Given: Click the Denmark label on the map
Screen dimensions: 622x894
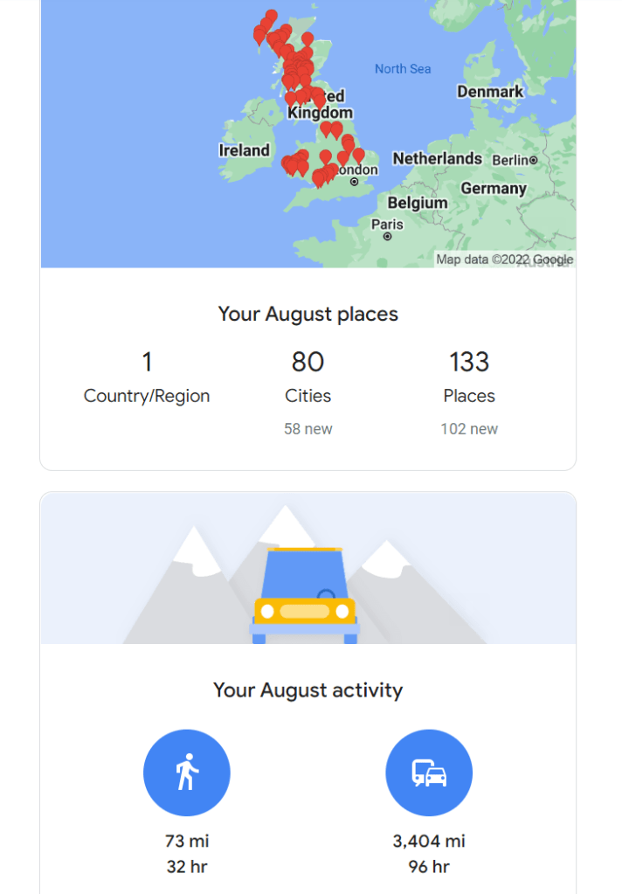Looking at the screenshot, I should point(490,92).
